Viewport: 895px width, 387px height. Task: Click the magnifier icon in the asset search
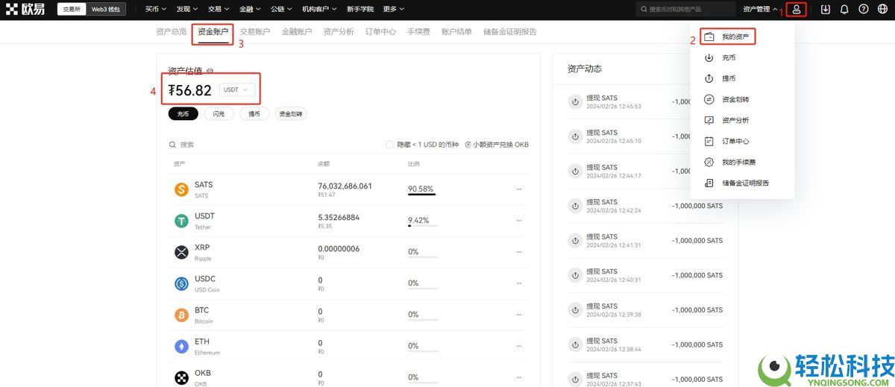pos(173,145)
